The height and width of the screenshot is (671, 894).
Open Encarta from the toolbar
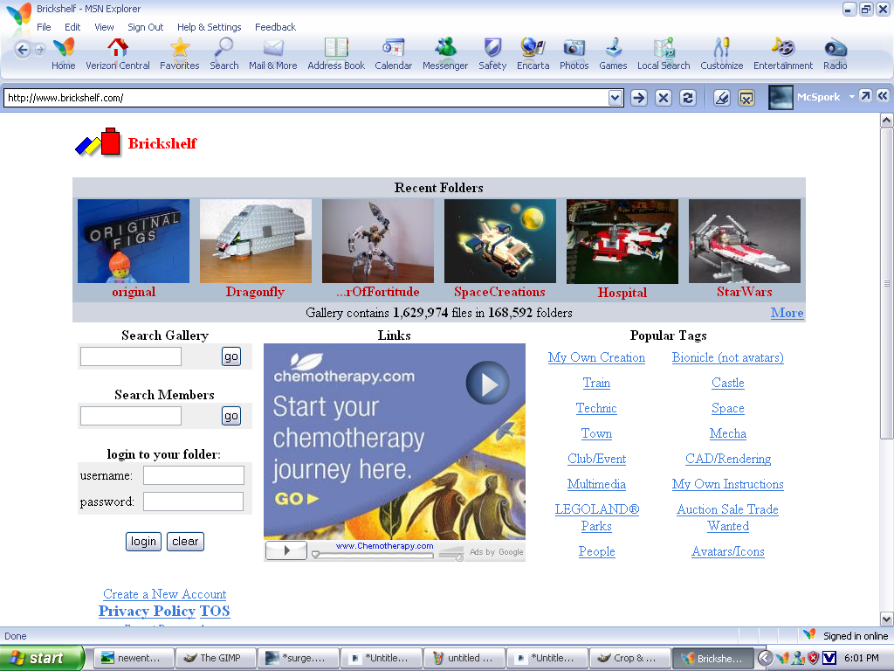(x=533, y=54)
